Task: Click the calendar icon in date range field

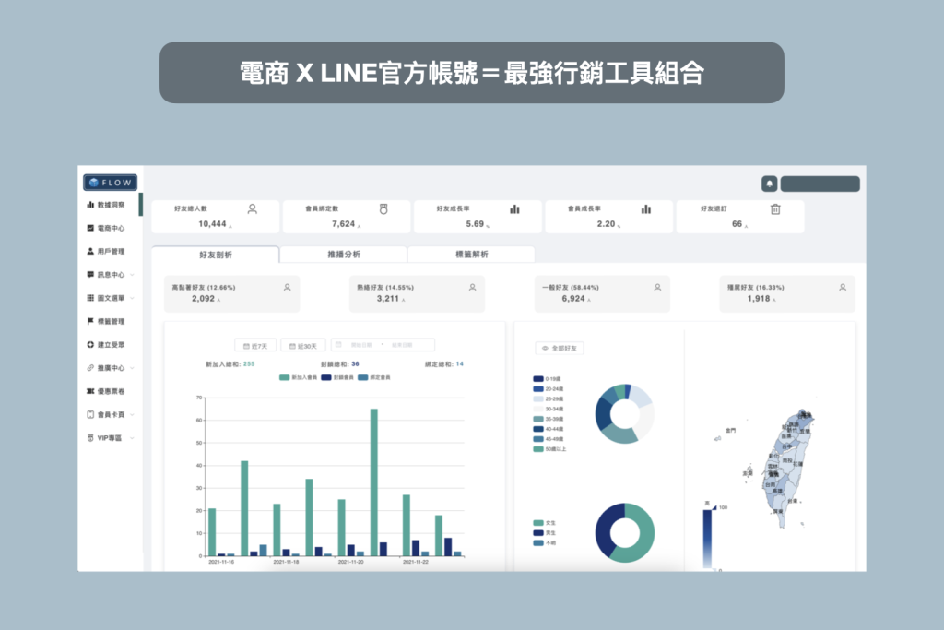Action: point(338,345)
